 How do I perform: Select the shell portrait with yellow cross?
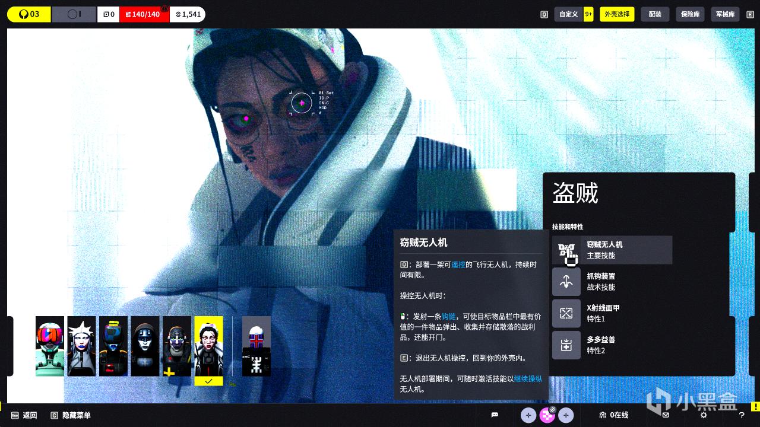(x=177, y=346)
